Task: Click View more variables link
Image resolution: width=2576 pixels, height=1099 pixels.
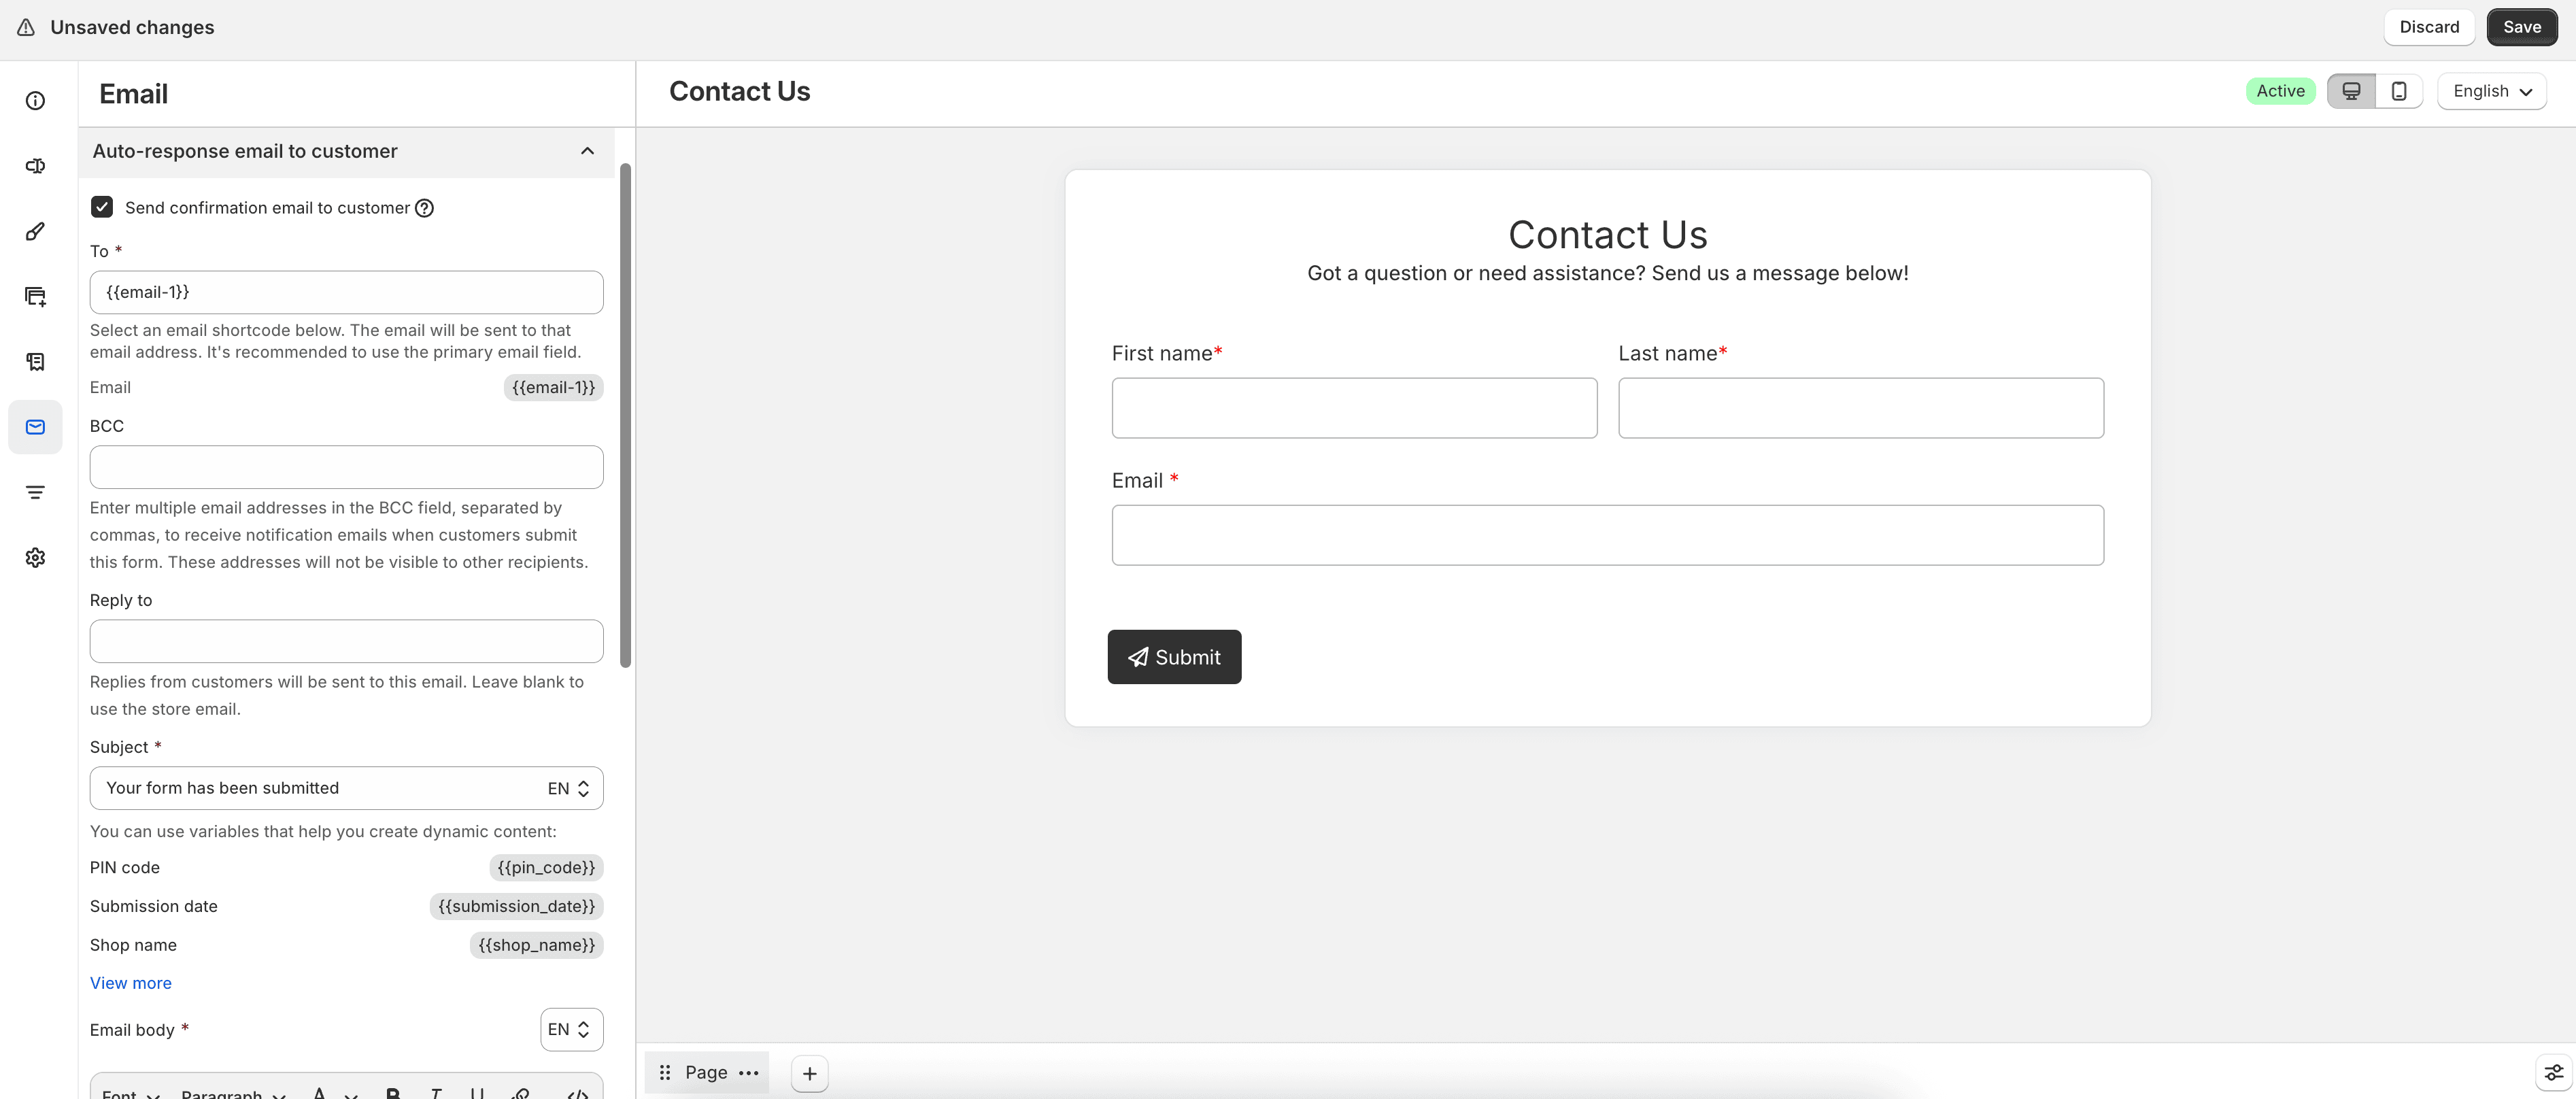Action: coord(131,983)
